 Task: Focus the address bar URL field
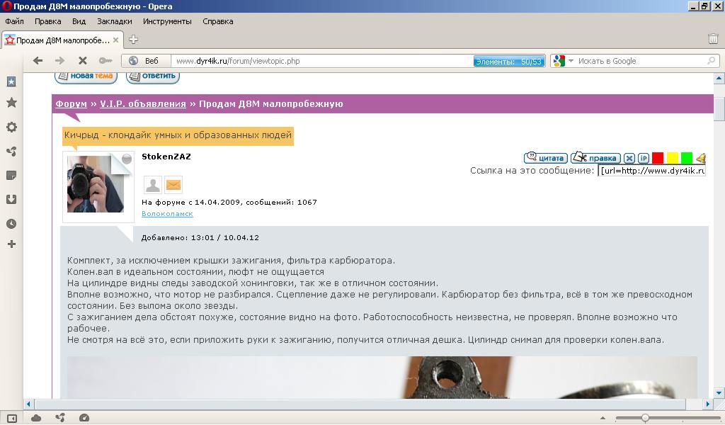point(321,61)
